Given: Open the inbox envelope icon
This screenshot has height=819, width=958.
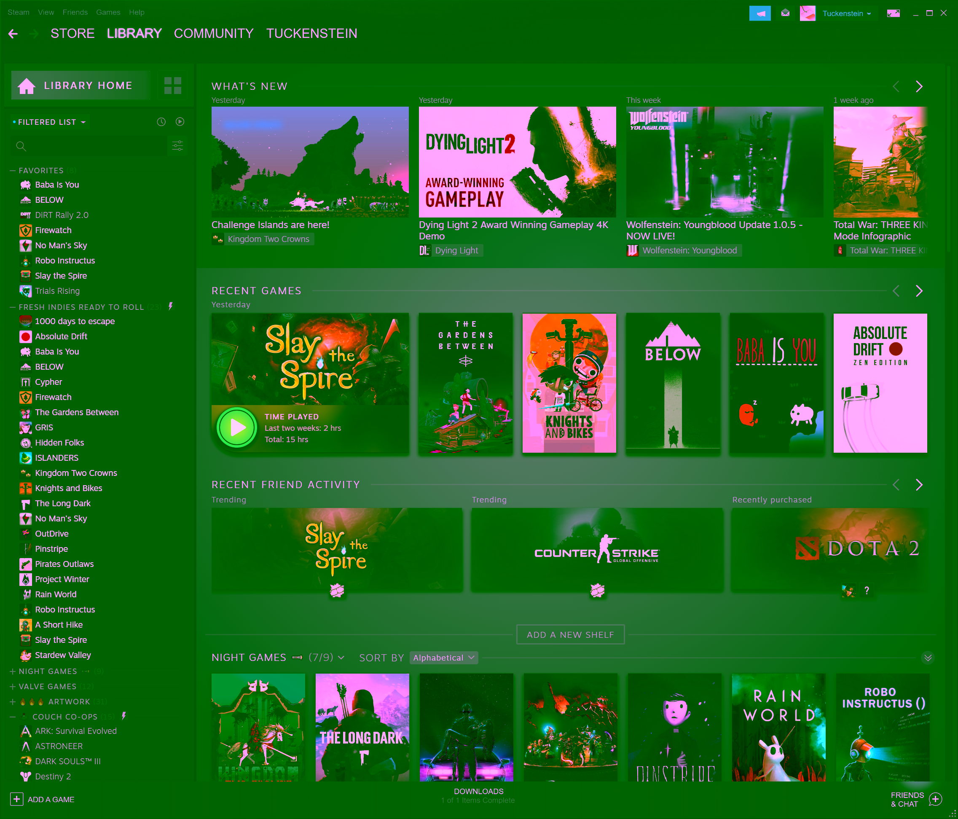Looking at the screenshot, I should [x=785, y=13].
